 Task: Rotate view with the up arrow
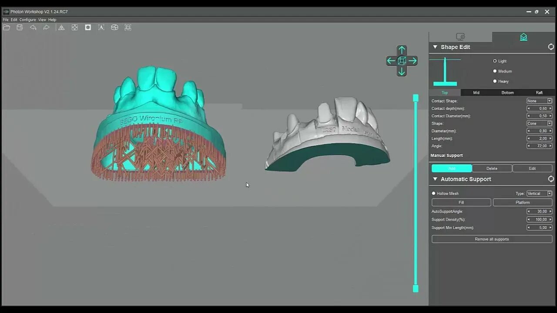[x=402, y=50]
